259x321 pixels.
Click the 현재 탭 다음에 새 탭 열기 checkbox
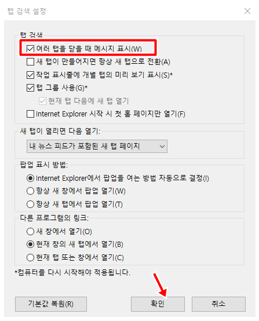[42, 101]
